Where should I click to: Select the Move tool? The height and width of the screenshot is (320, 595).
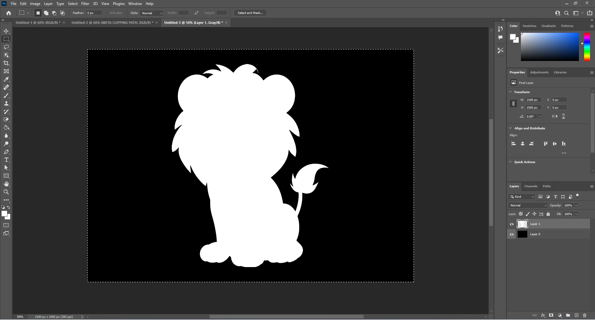click(6, 31)
